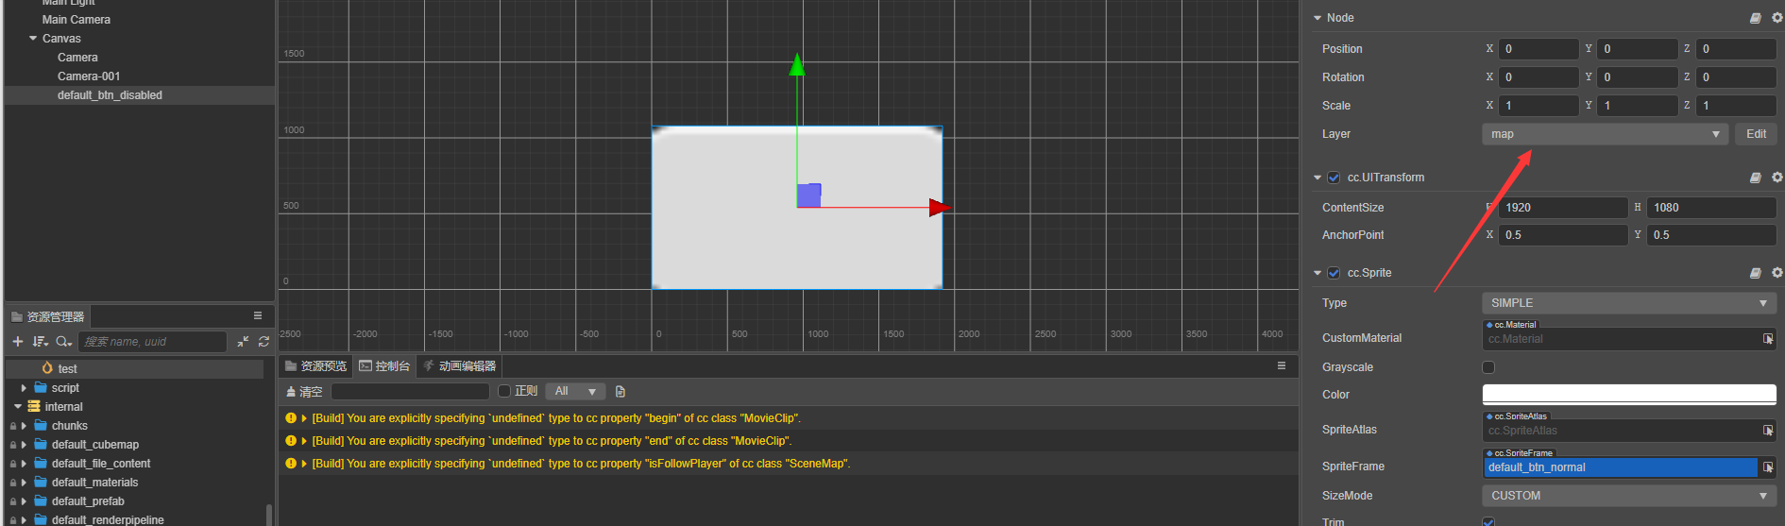Open gear settings for Node section
Screen dimensions: 1785x526
coord(1776,18)
